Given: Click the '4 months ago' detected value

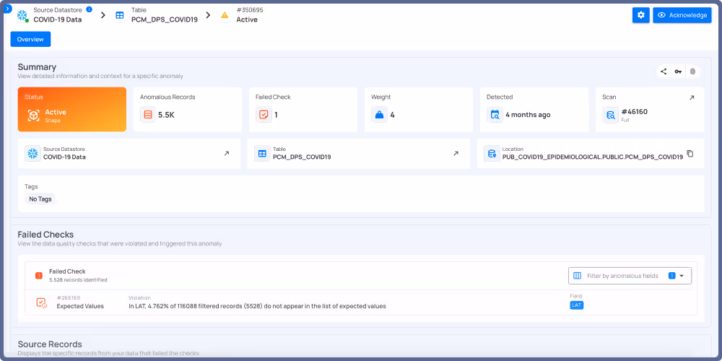Looking at the screenshot, I should click(x=528, y=115).
